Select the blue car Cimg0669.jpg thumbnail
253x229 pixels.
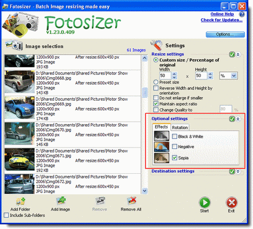[20, 108]
